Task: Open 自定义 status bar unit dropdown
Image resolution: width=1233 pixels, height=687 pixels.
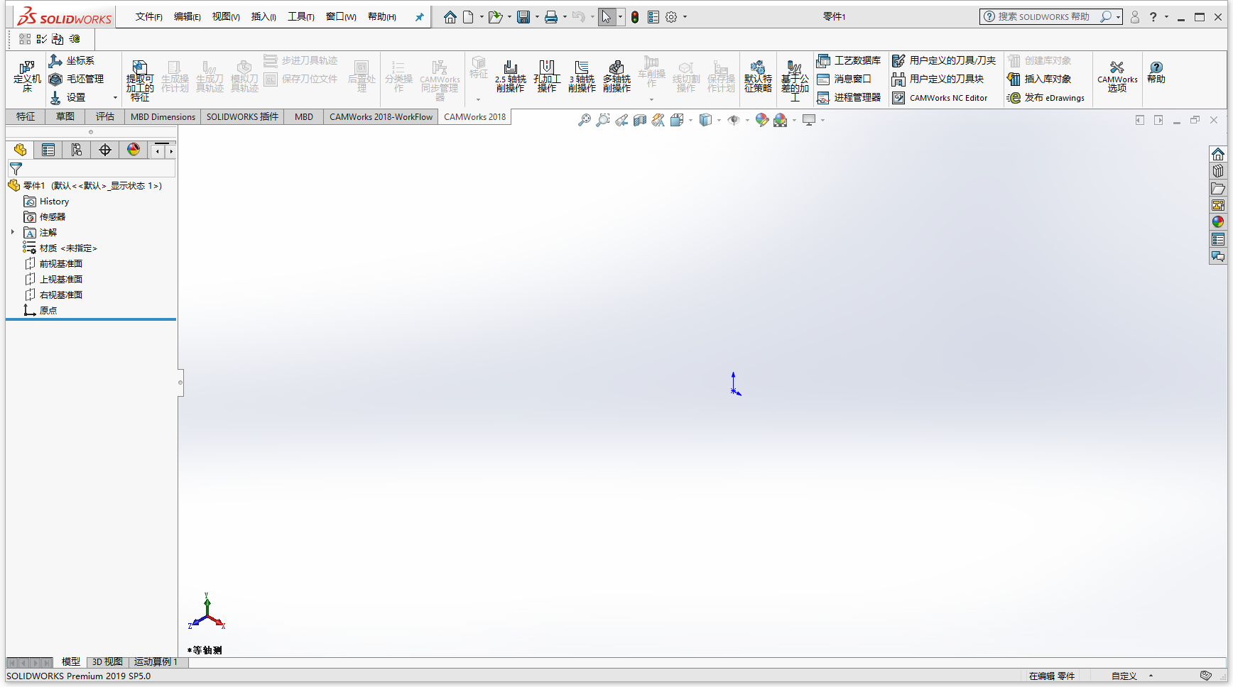Action: coord(1151,676)
